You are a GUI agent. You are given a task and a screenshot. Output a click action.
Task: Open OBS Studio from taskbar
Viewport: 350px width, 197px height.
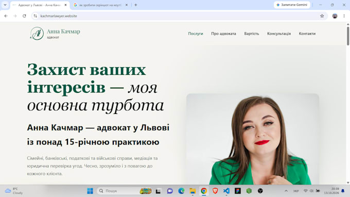[260, 191]
